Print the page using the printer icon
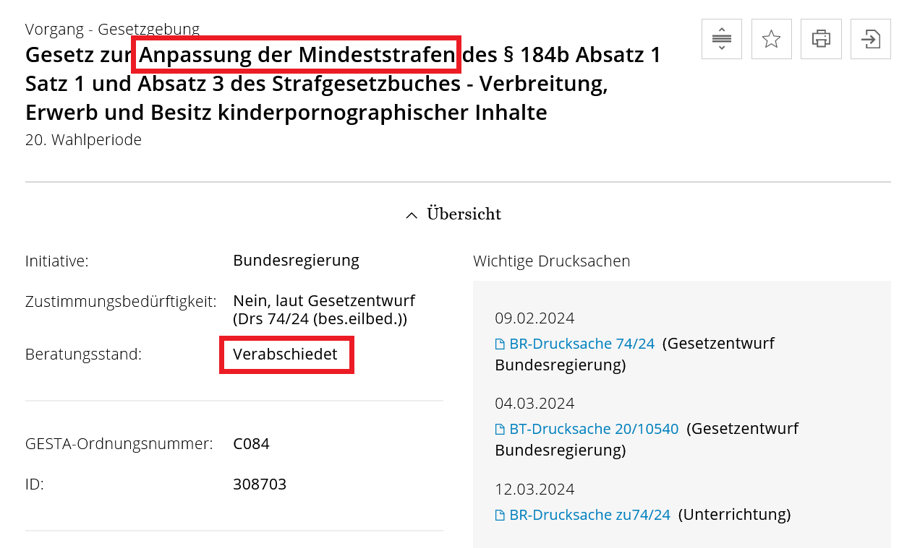The image size is (920, 548). point(821,39)
